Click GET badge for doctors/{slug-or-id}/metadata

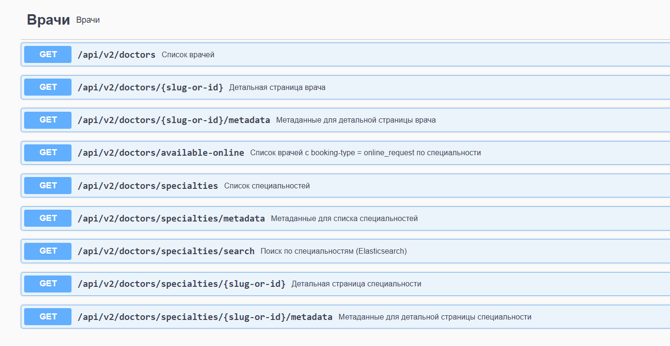(48, 120)
